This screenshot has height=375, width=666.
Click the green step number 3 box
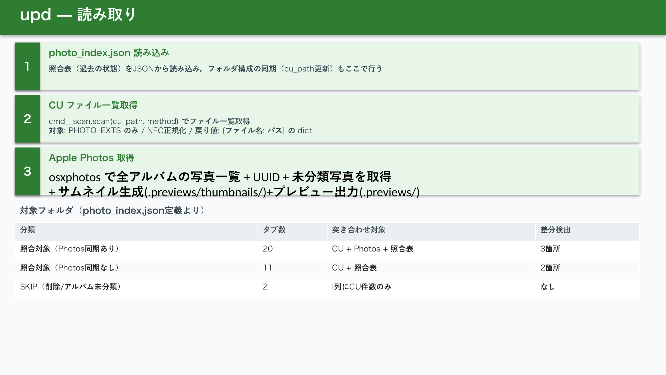click(x=27, y=171)
